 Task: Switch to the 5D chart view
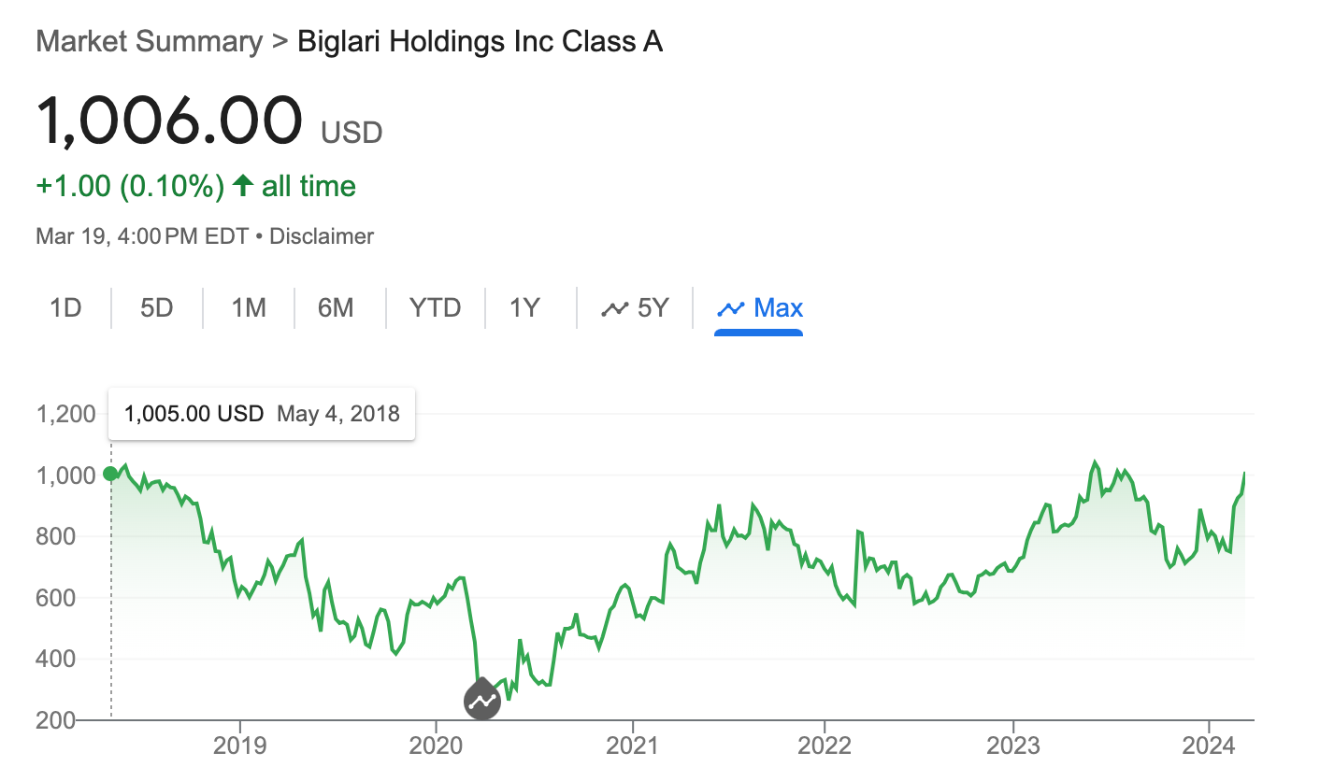click(156, 306)
